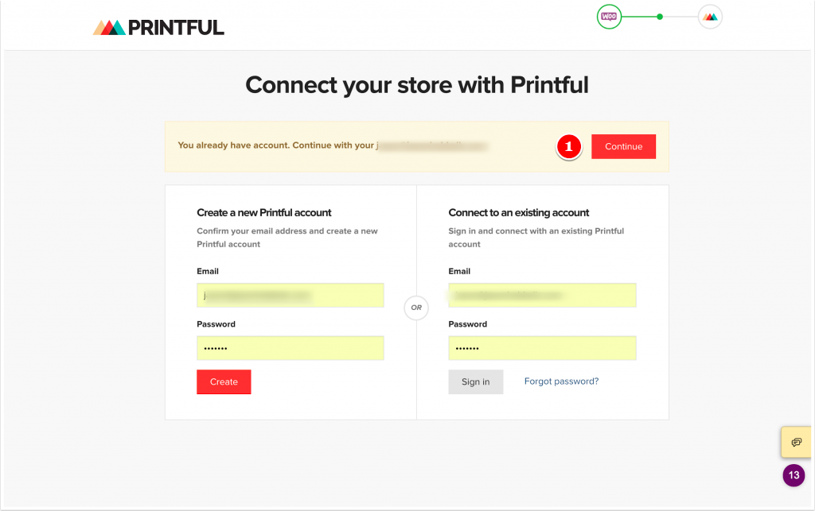
Task: Focus Password field for existing account
Action: pyautogui.click(x=542, y=348)
